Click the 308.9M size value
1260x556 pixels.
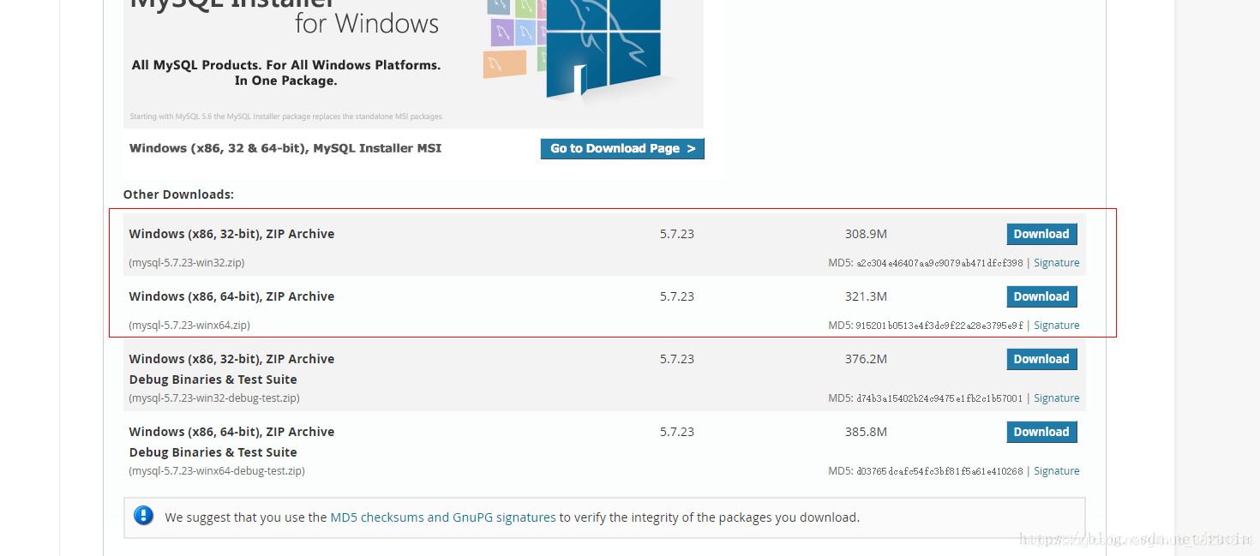point(866,234)
